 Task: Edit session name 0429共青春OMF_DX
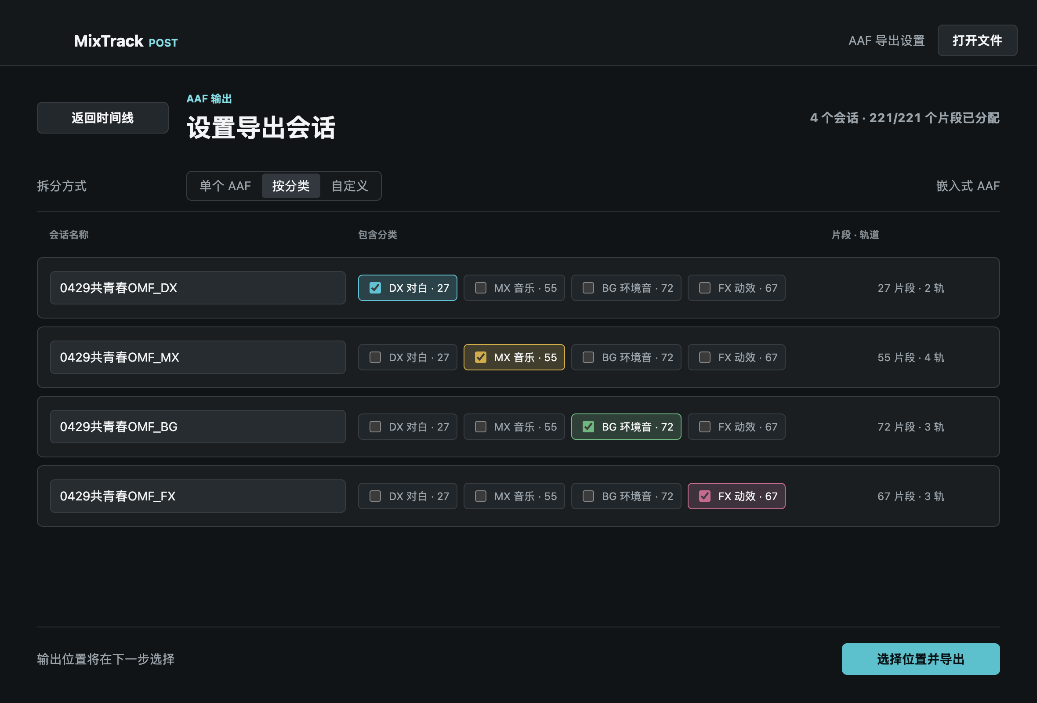tap(198, 288)
